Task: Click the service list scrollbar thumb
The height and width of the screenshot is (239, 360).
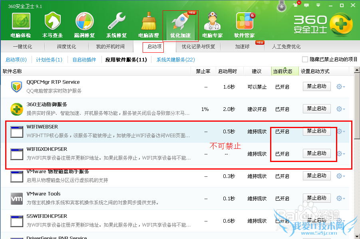Action: point(357,106)
